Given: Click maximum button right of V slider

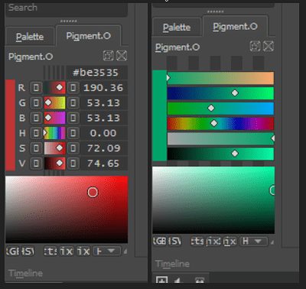Looking at the screenshot, I should tap(73, 163).
